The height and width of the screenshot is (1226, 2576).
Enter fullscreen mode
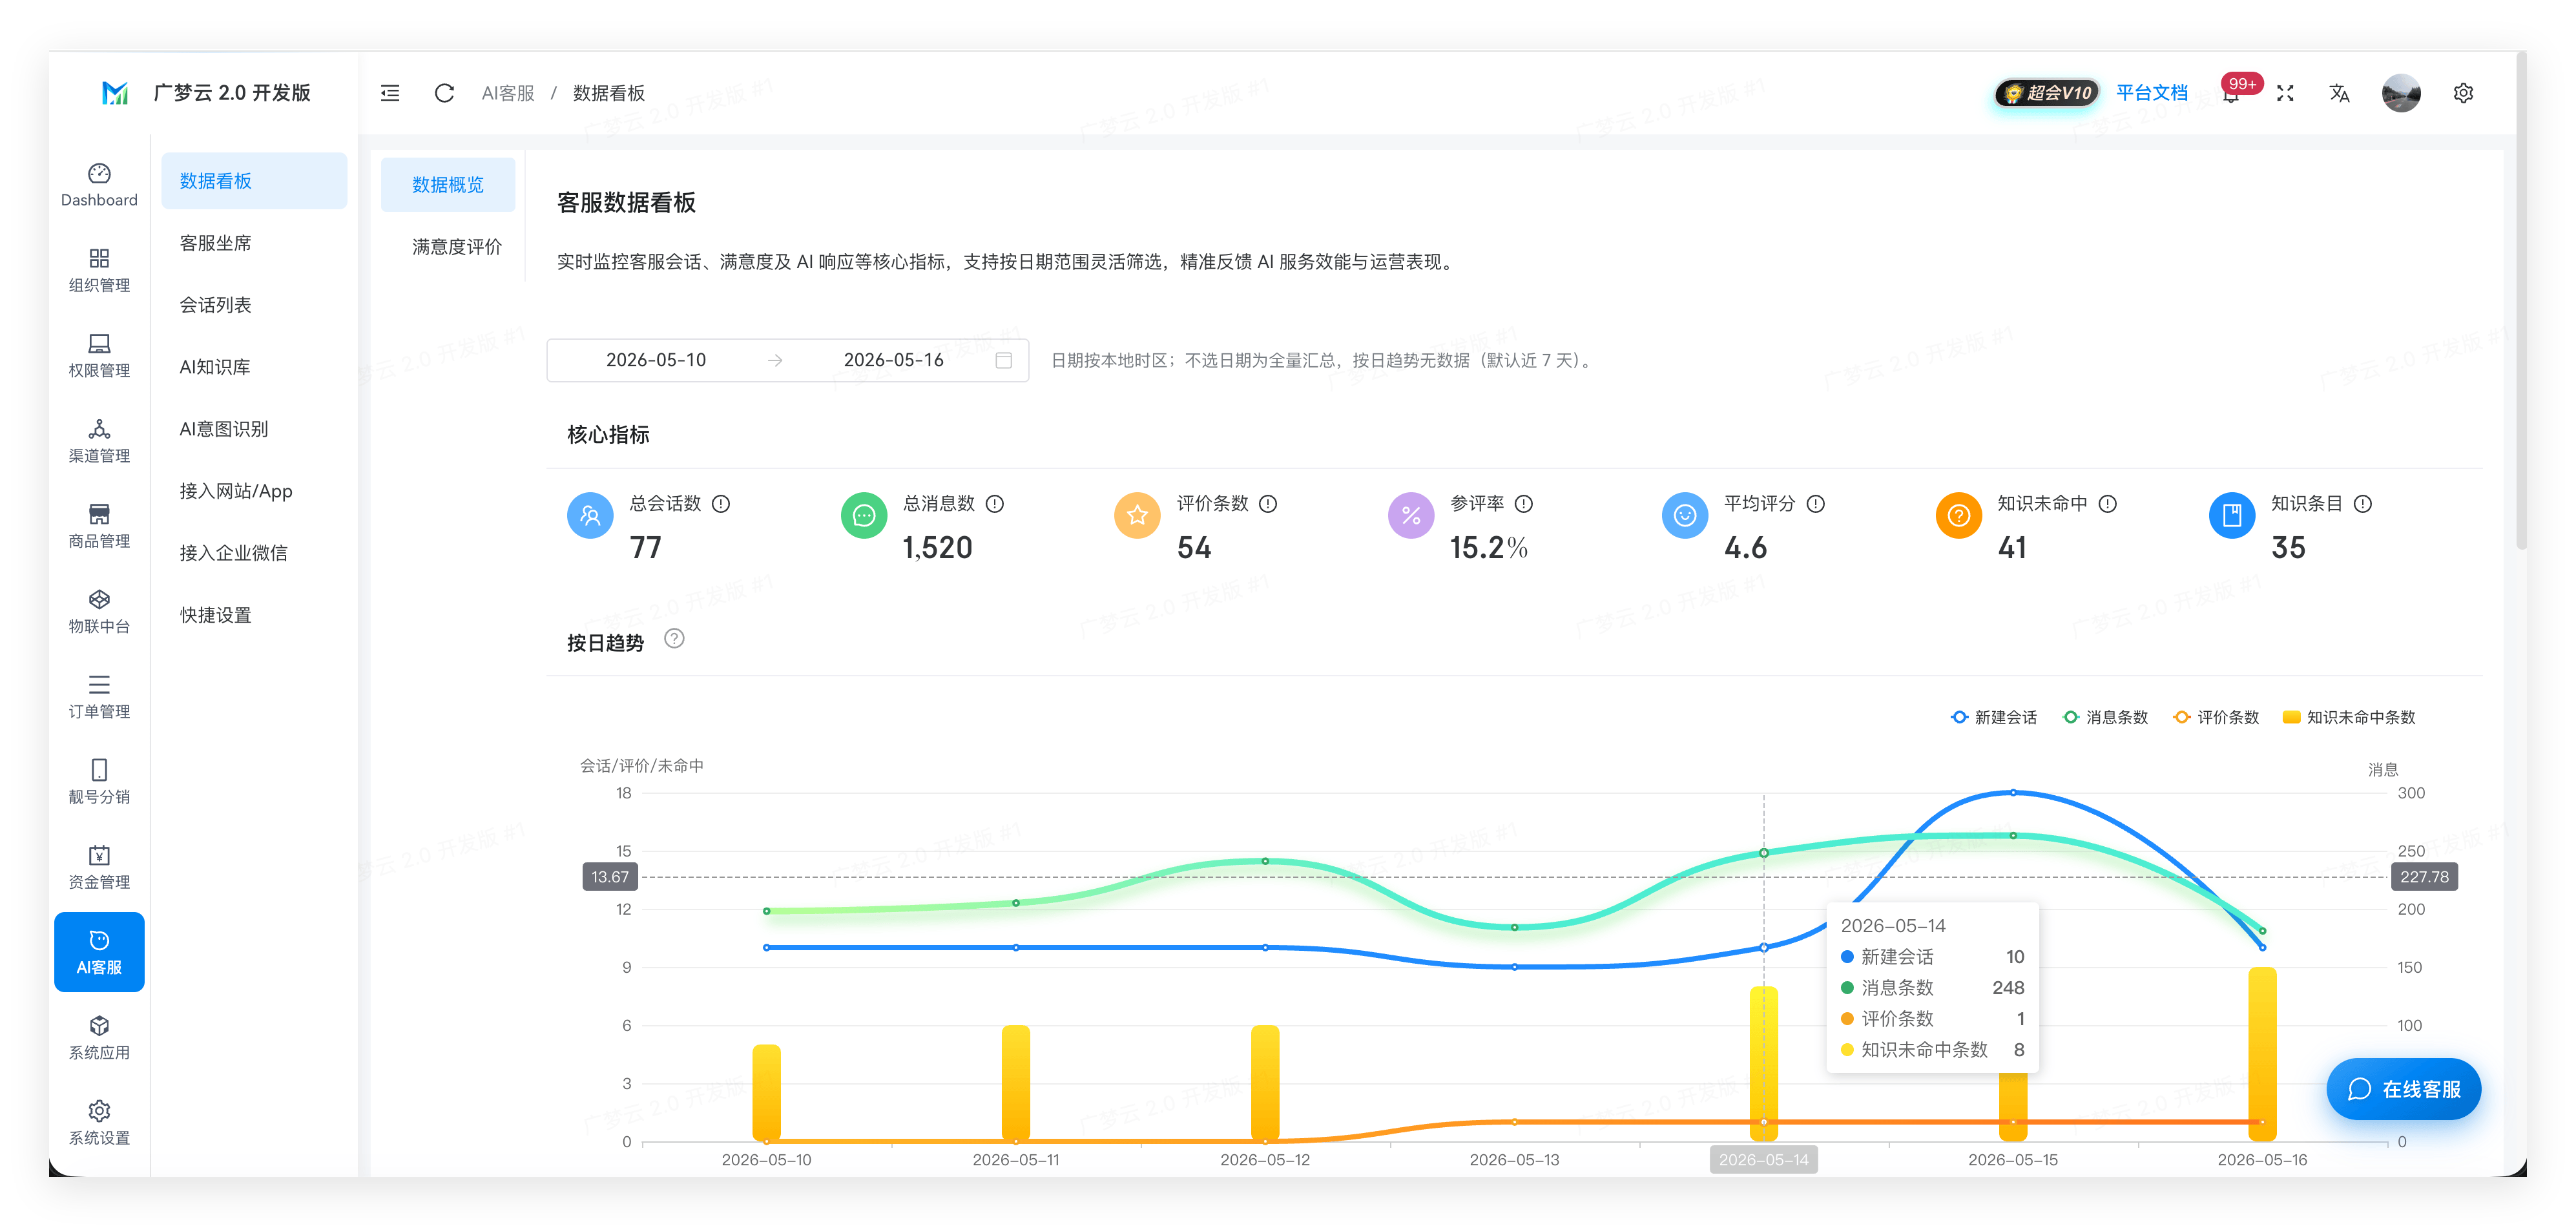coord(2285,93)
